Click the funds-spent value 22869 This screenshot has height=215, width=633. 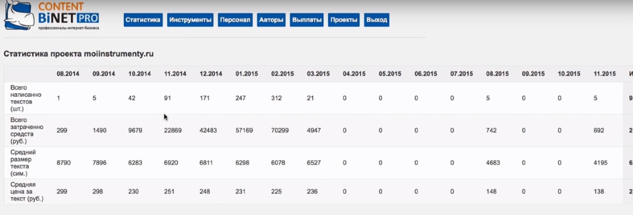173,131
